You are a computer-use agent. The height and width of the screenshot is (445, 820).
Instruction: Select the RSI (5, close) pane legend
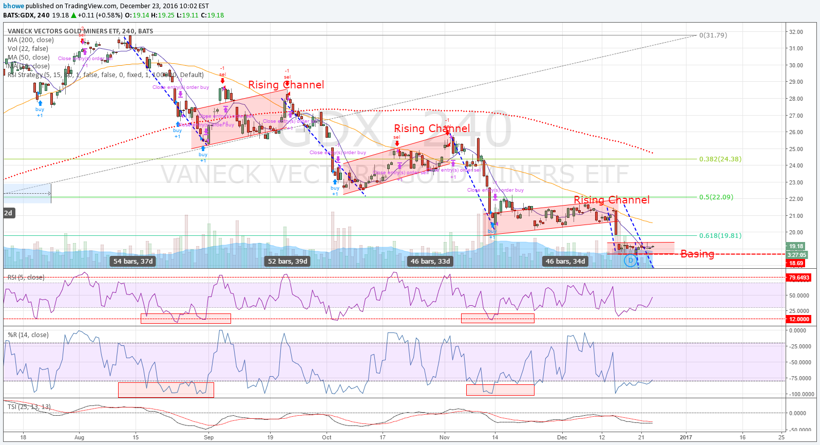tap(26, 277)
